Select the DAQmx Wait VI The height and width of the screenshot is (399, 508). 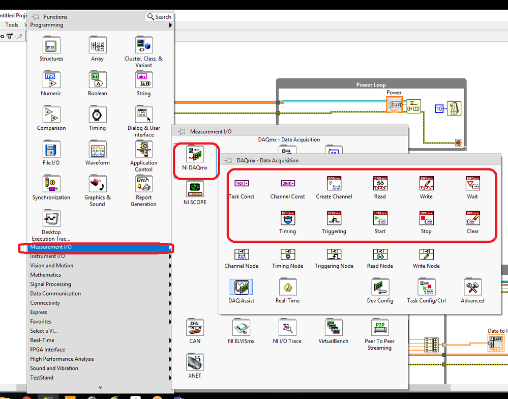tap(473, 184)
